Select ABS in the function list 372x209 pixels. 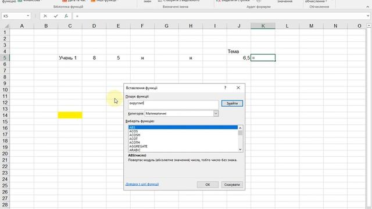tap(183, 128)
